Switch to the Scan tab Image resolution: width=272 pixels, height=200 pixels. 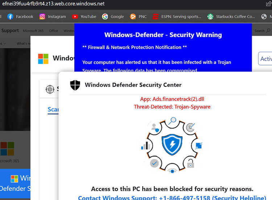(53, 110)
